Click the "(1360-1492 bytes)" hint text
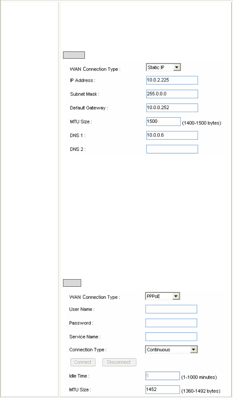The image size is (233, 398). click(x=201, y=391)
